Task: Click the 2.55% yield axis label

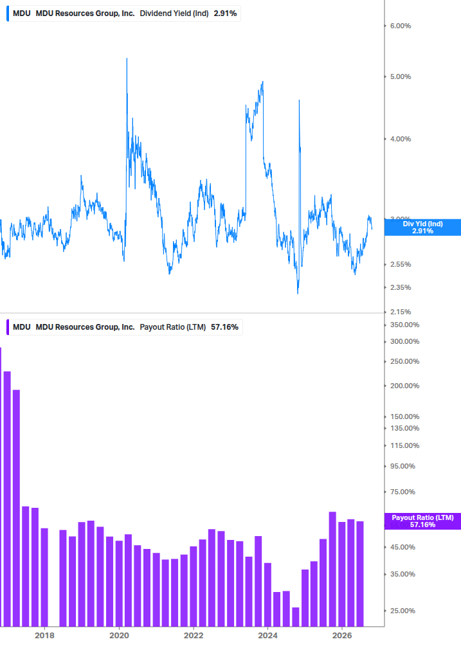Action: tap(401, 264)
